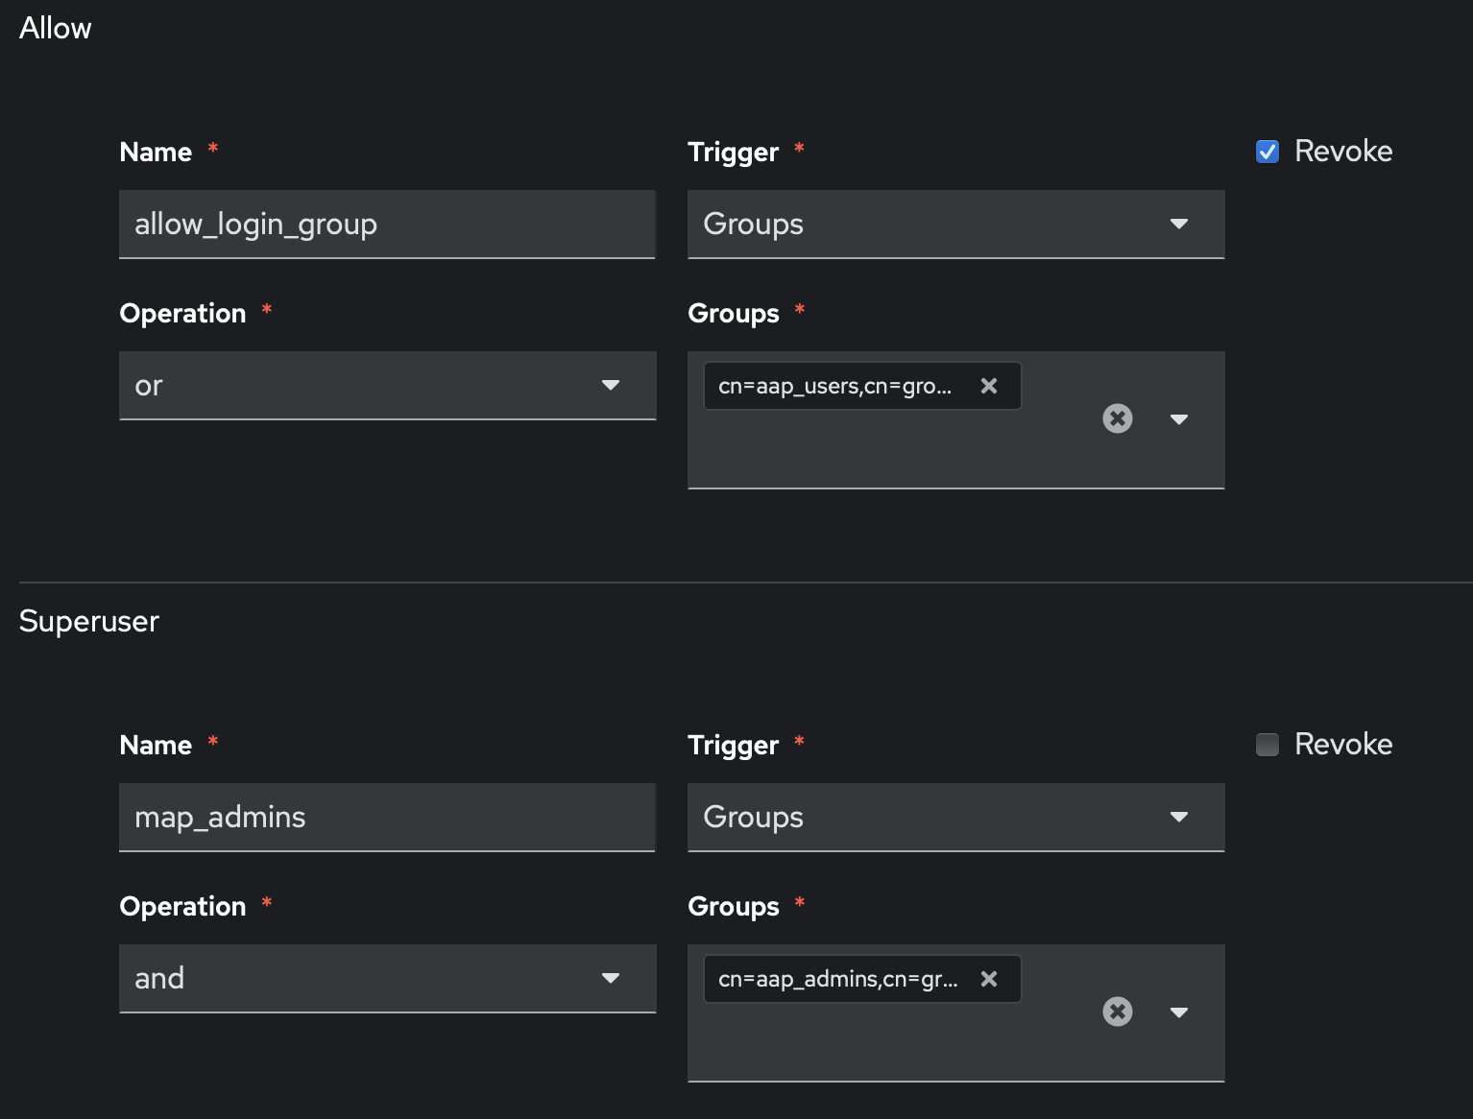
Task: Select the cn=aap_users group chip
Action: click(x=845, y=386)
